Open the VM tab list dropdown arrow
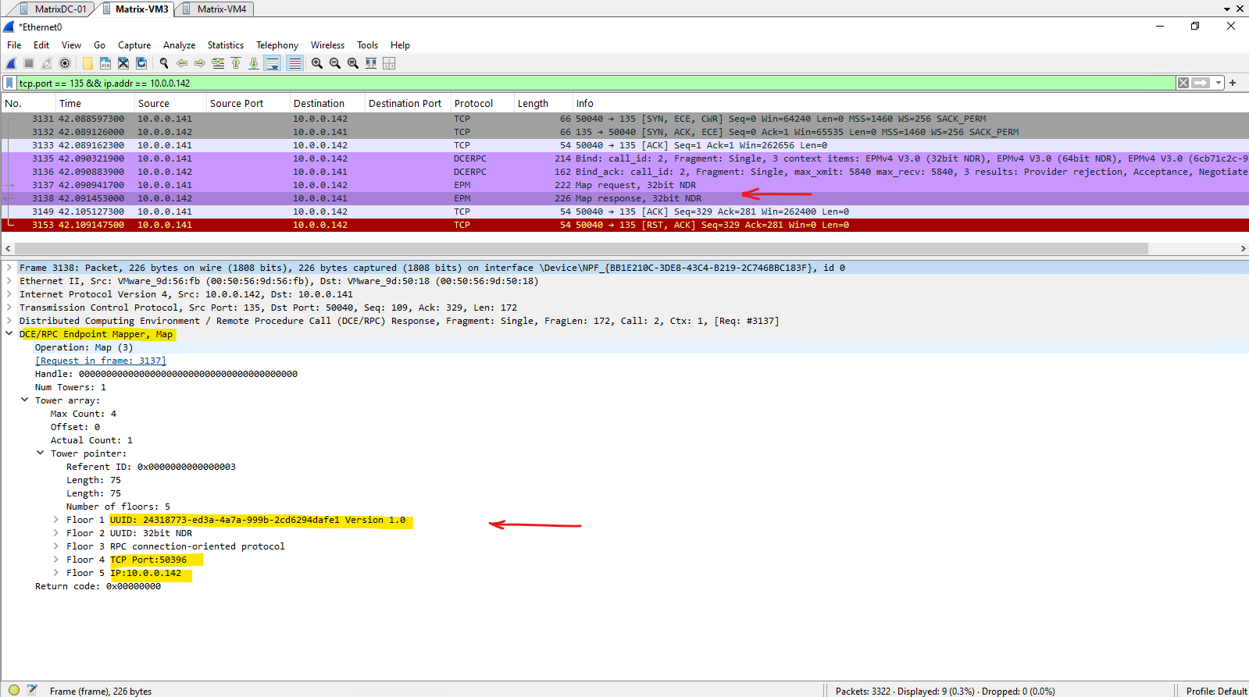Image resolution: width=1249 pixels, height=697 pixels. [1227, 9]
